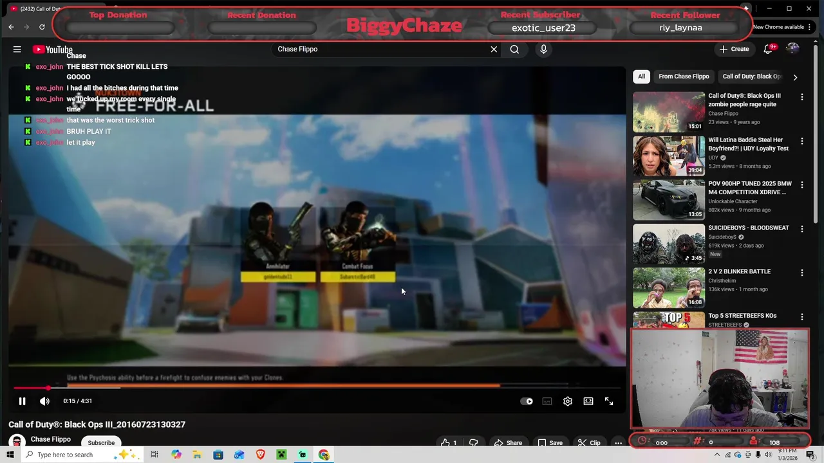This screenshot has width=824, height=463.
Task: Clear the search box with the X
Action: tap(494, 49)
